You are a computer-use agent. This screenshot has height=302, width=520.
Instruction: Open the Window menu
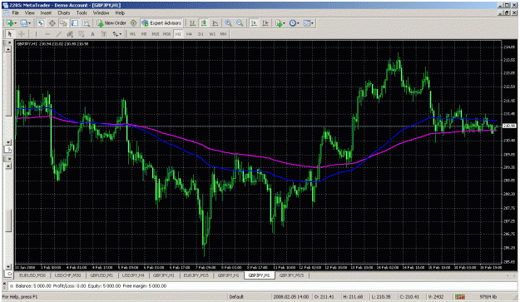click(101, 13)
